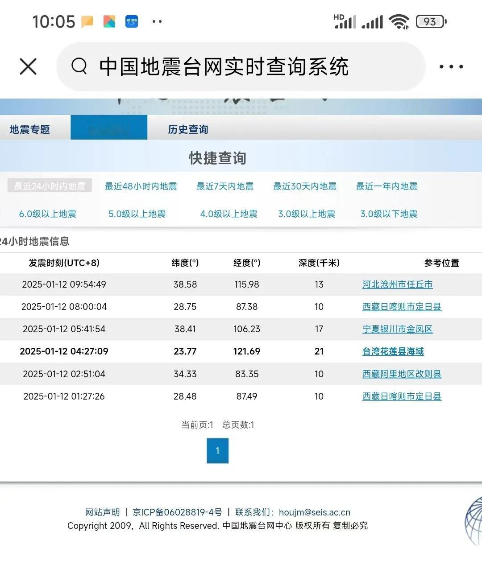Select time cell 2025-01-12 09:54:49
The image size is (482, 573).
(x=64, y=284)
